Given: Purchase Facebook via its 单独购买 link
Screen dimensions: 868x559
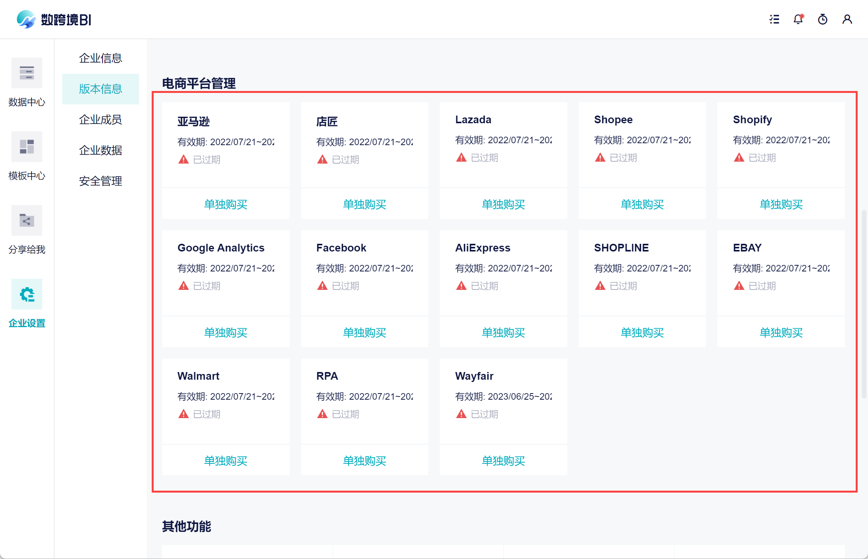Looking at the screenshot, I should tap(364, 332).
